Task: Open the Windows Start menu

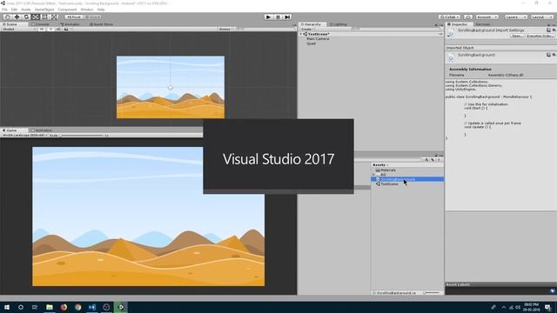Action: point(6,307)
